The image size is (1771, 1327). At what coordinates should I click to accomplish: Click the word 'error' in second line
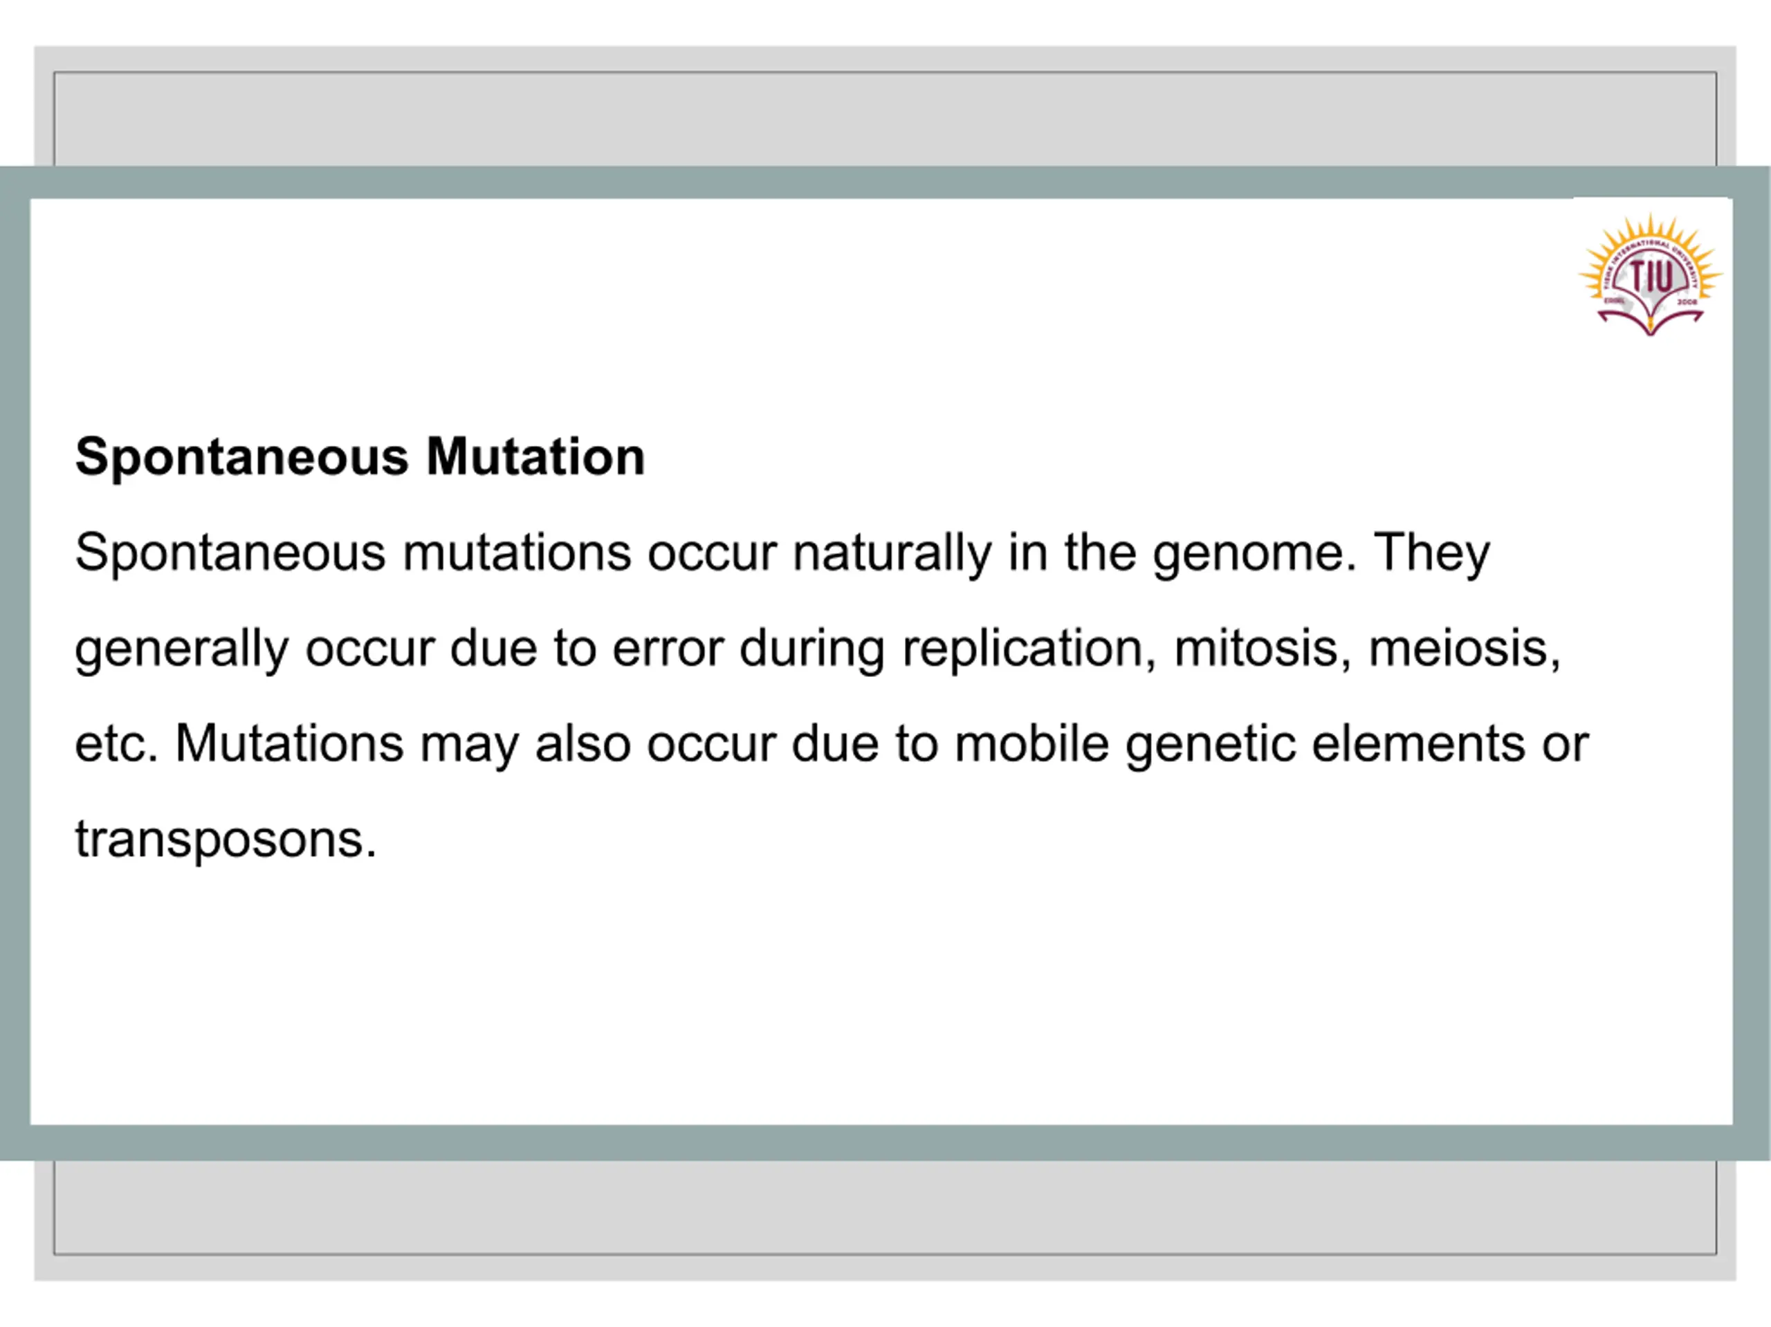668,649
